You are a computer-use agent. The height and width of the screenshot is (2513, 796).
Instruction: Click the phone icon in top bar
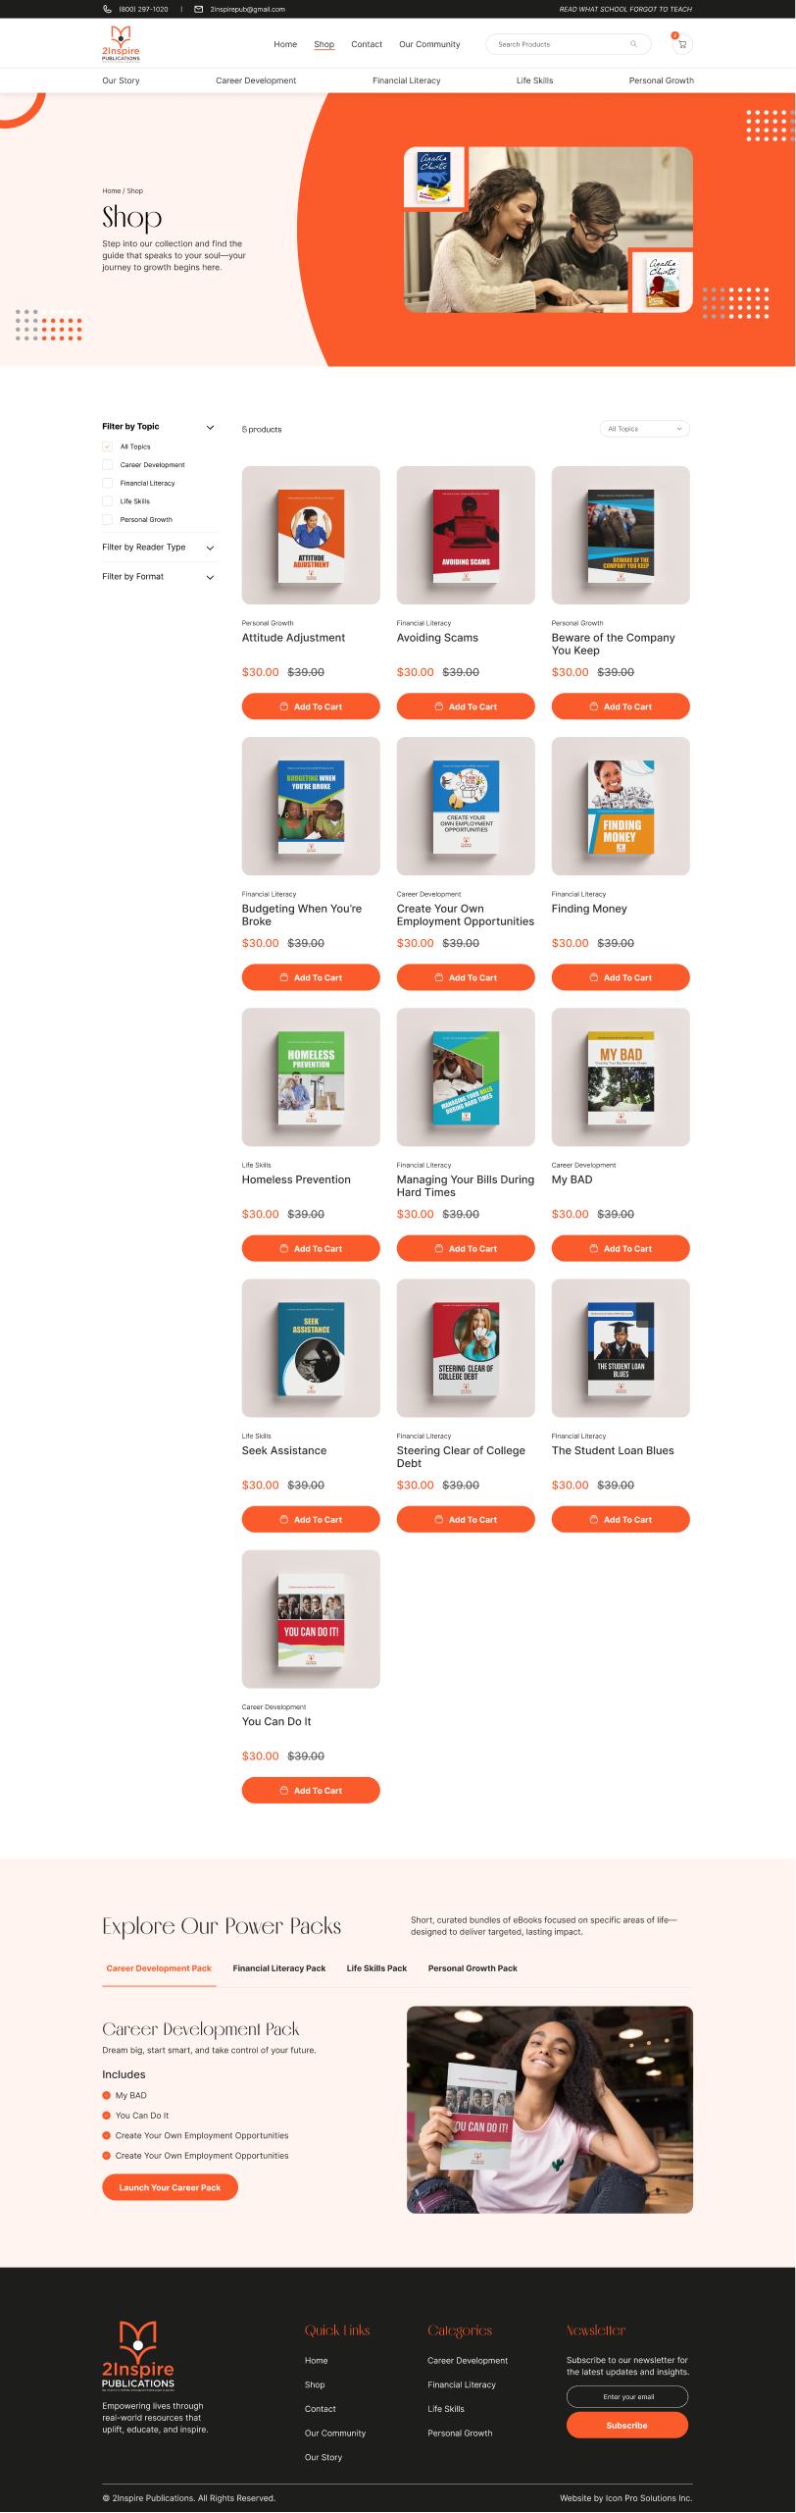point(107,9)
